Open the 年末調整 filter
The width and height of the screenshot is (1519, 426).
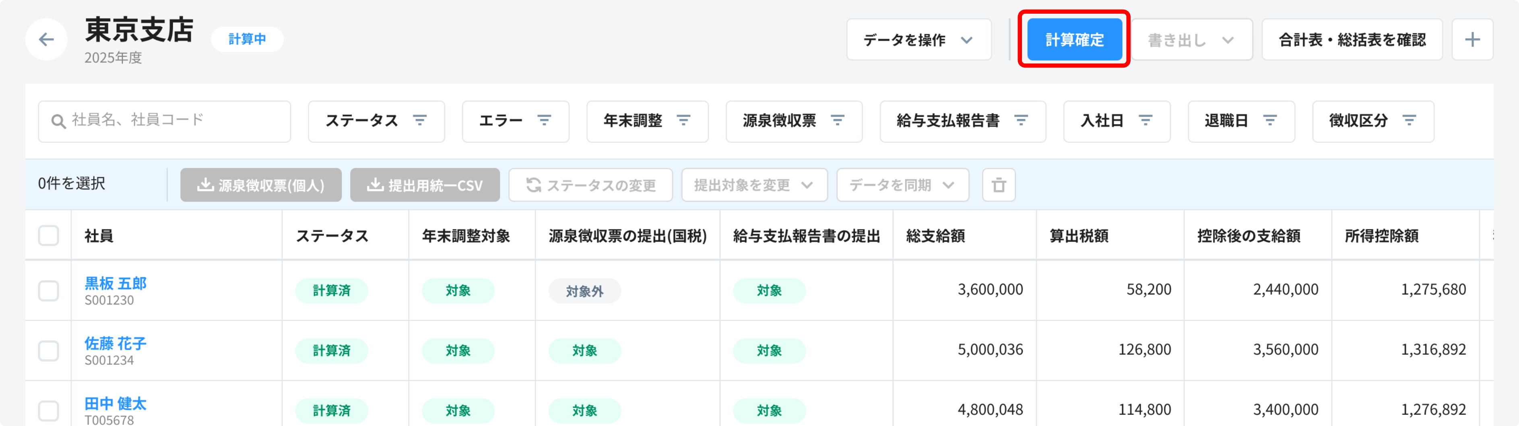point(647,121)
